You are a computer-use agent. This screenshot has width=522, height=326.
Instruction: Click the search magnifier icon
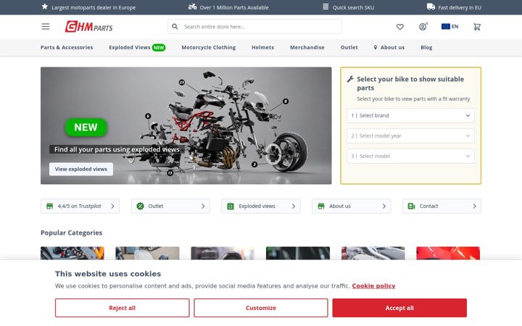click(x=175, y=27)
